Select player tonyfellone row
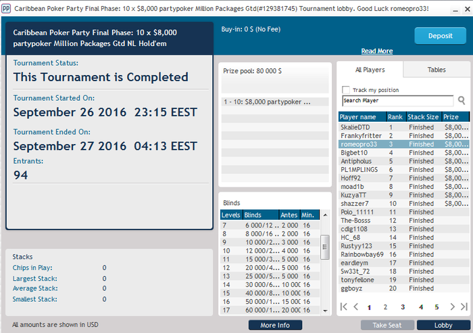This screenshot has height=333, width=473. click(404, 280)
